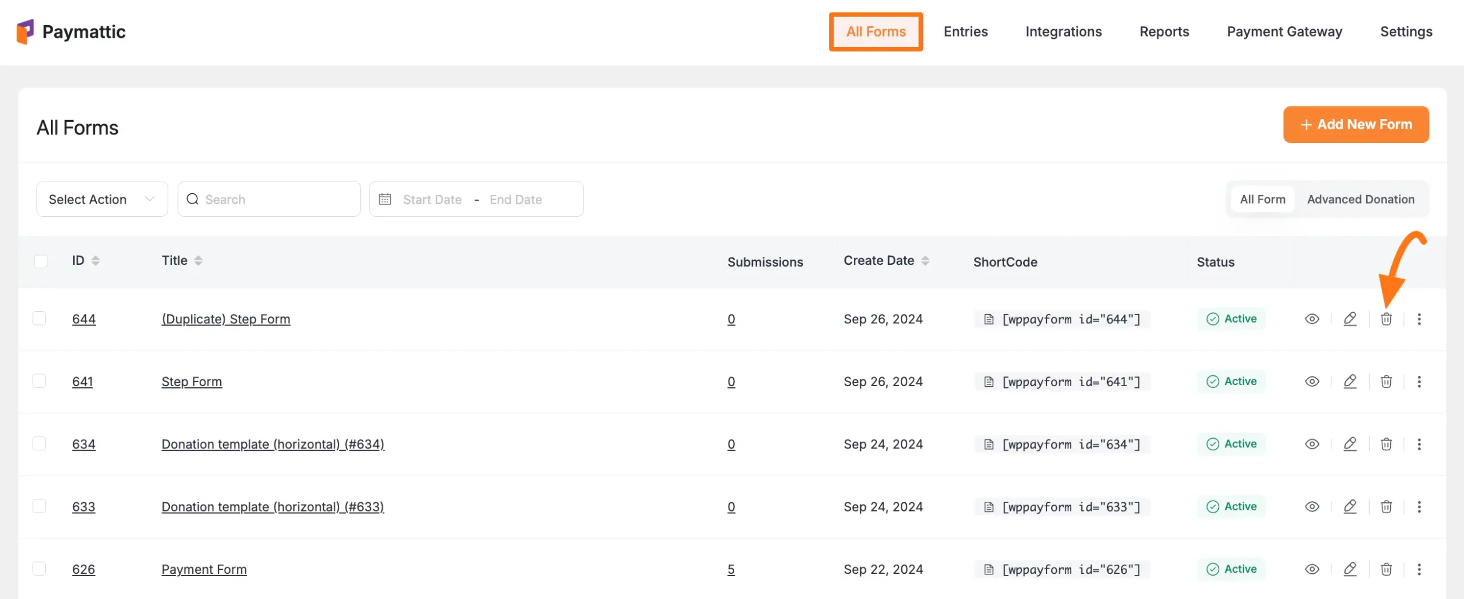Screen dimensions: 1464x599
Task: Preview form 634 using eye icon
Action: point(1312,444)
